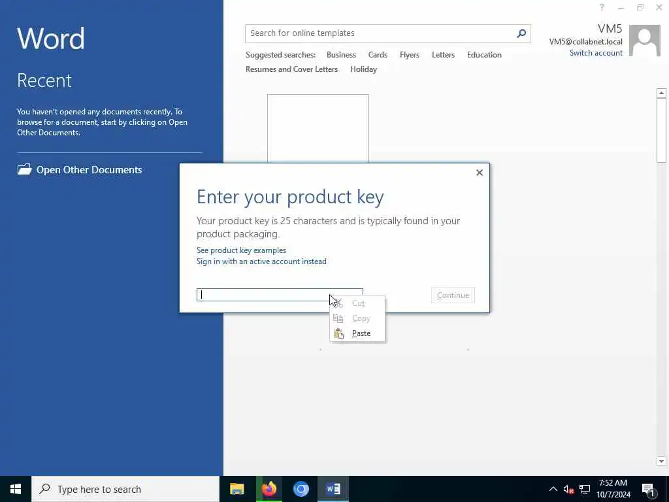Select Paste from the context menu
Viewport: 669px width, 502px height.
click(x=357, y=333)
